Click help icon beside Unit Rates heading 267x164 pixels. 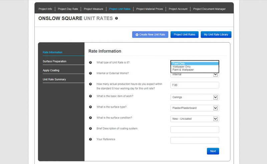(x=116, y=18)
